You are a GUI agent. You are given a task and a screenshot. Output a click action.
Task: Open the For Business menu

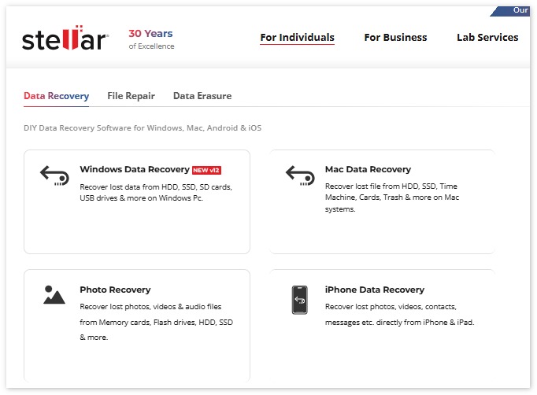pos(395,37)
